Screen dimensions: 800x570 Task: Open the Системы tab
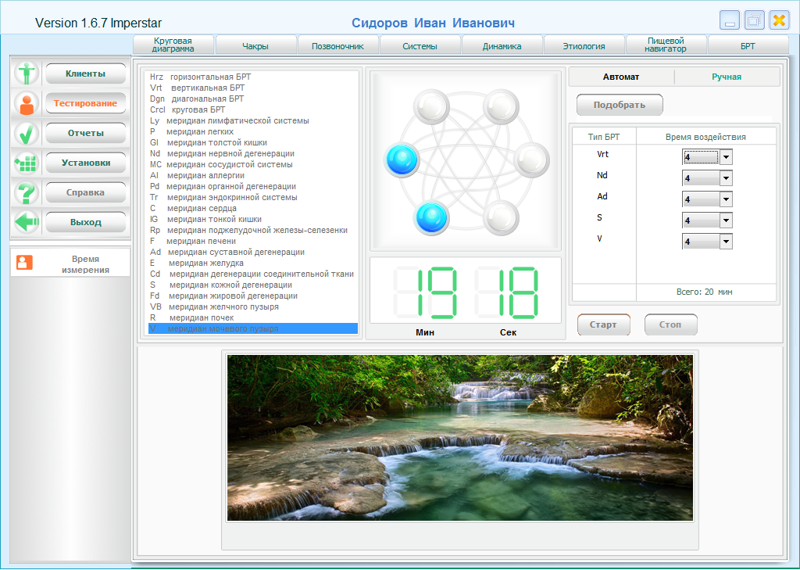point(420,45)
